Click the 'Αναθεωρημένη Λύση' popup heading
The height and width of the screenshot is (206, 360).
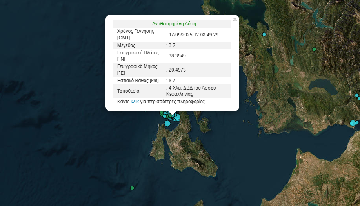[174, 24]
